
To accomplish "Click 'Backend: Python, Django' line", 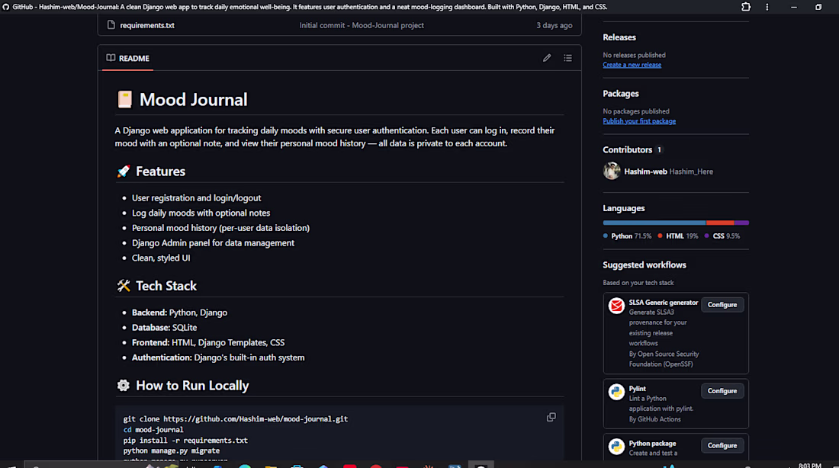I will tap(179, 313).
